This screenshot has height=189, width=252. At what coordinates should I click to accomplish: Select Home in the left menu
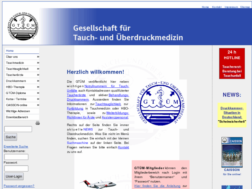(x=22, y=51)
